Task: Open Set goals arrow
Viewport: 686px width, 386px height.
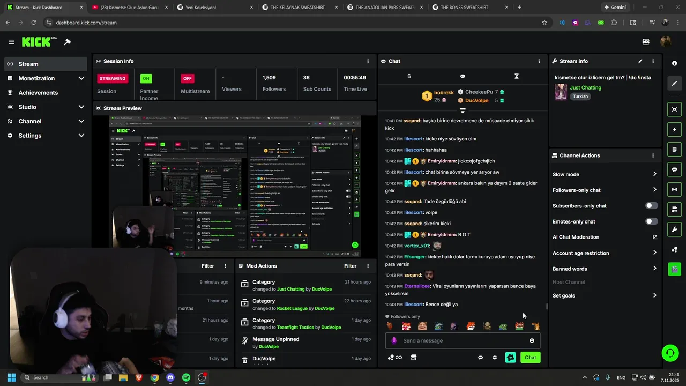Action: coord(654,295)
